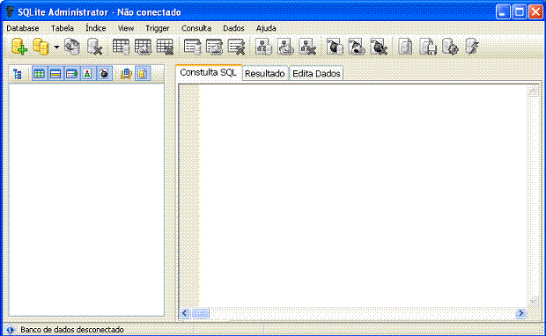Screen dimensions: 546x336
Task: Click 'Banco de dados desconectado' status text
Action: [x=72, y=329]
